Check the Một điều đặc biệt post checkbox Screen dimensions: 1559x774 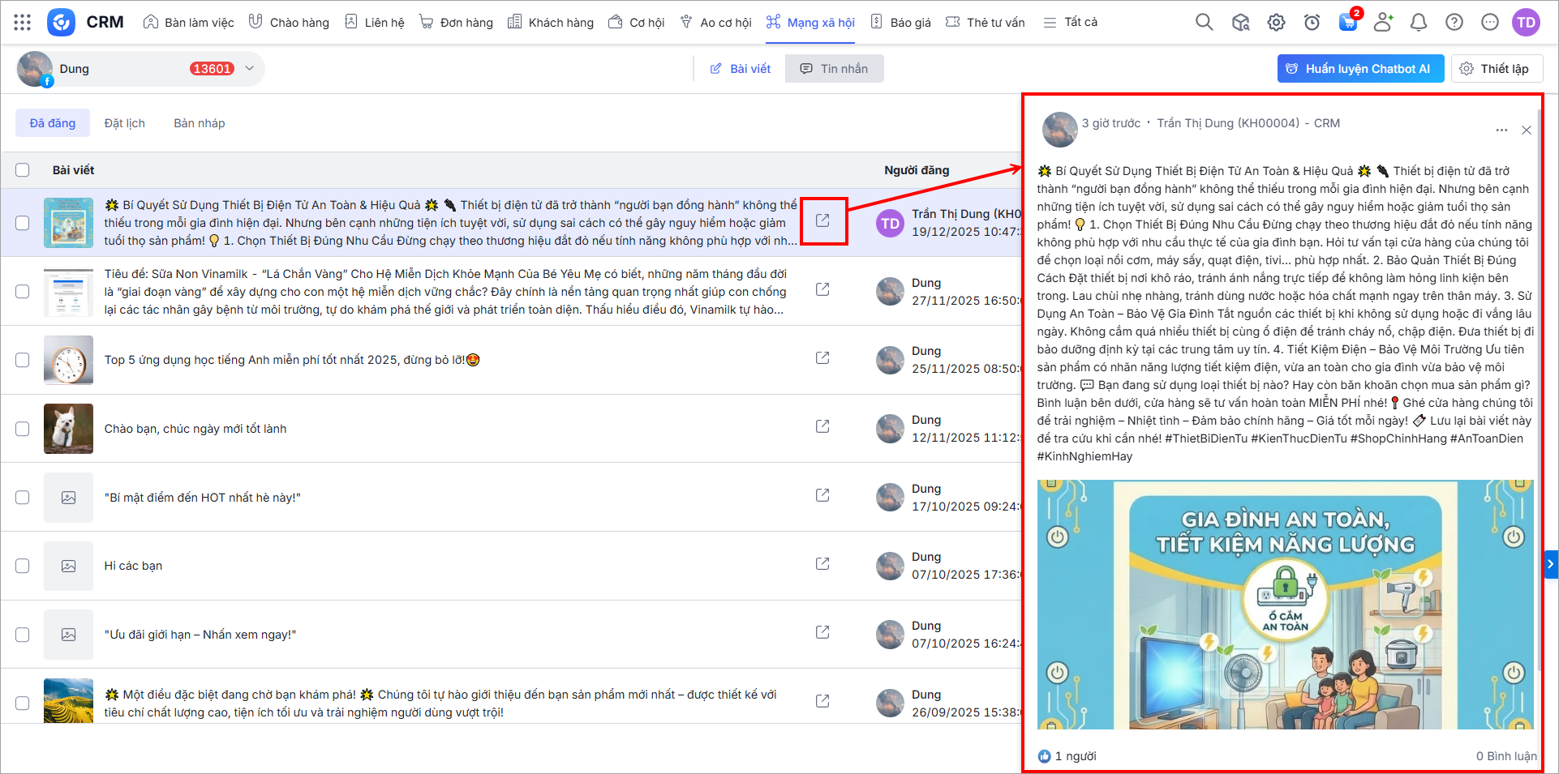point(23,703)
